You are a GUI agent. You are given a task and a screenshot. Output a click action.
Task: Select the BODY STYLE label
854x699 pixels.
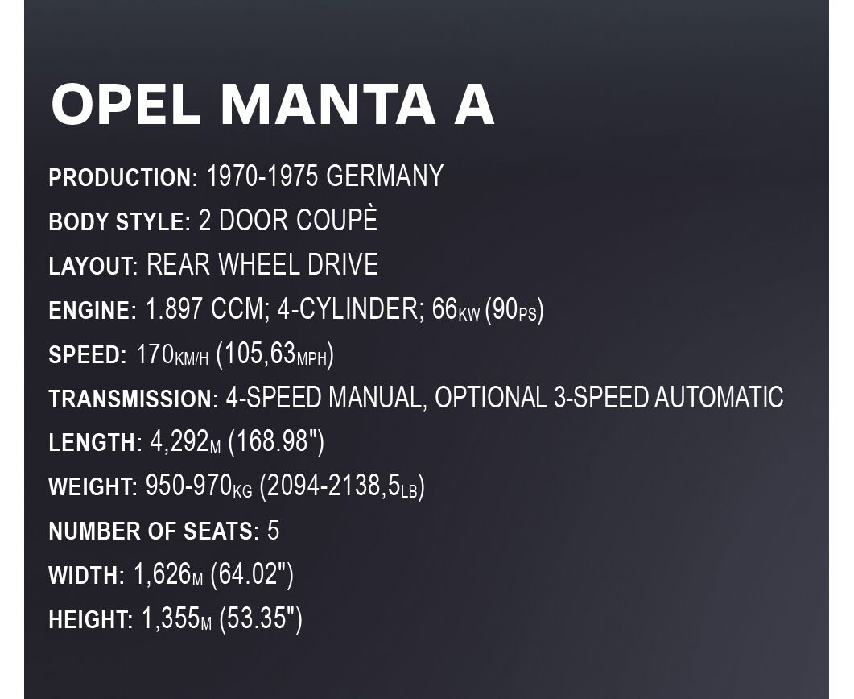119,221
